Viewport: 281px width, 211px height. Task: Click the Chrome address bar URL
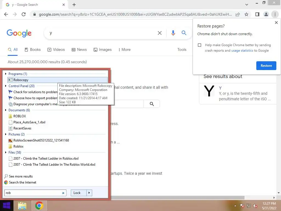click(135, 14)
